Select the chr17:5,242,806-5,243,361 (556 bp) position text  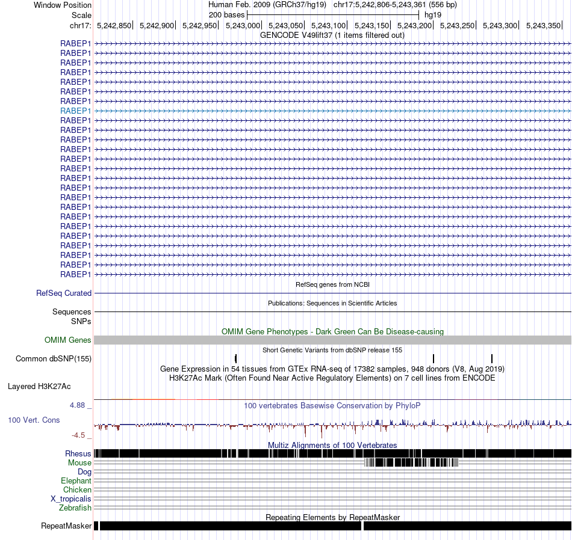pyautogui.click(x=395, y=5)
